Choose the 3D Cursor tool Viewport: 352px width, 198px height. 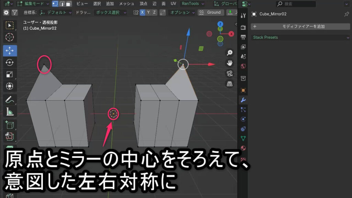point(10,37)
